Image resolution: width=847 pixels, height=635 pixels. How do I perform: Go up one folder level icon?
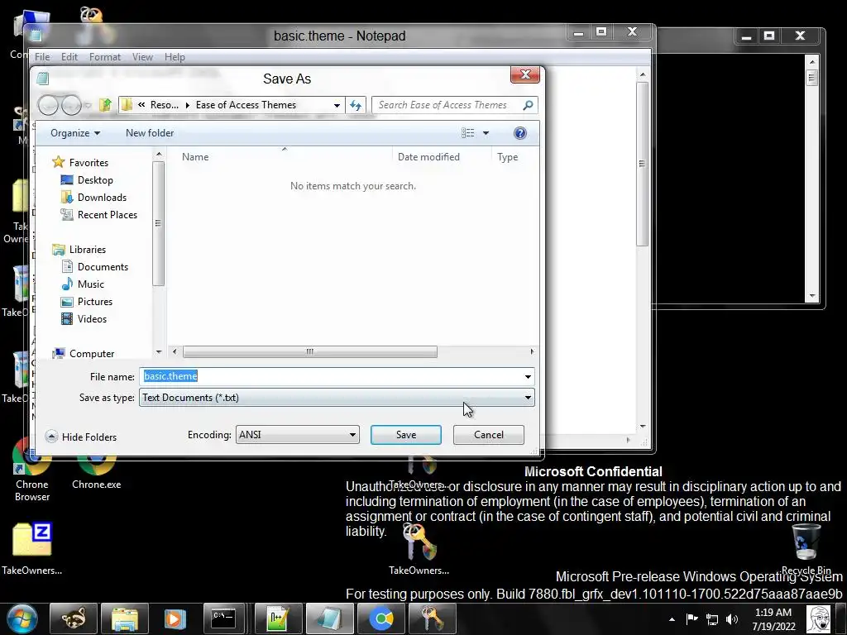coord(105,105)
